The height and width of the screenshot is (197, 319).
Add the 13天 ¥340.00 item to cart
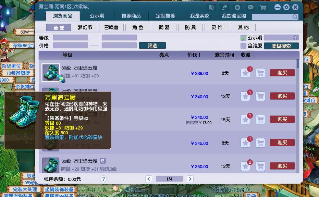(x=260, y=96)
